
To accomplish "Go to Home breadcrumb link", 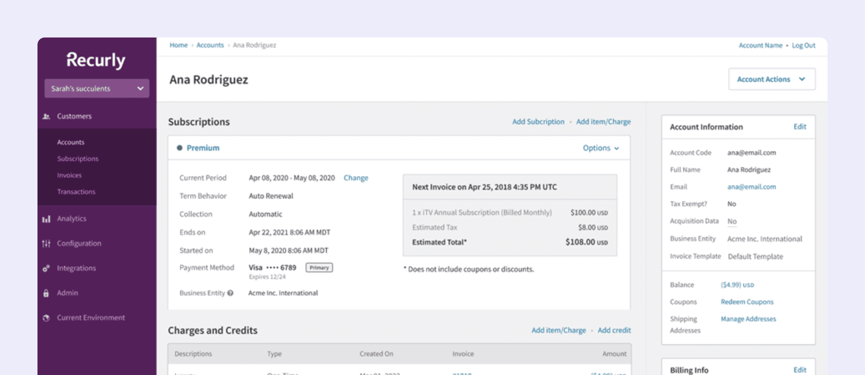I will [x=178, y=45].
